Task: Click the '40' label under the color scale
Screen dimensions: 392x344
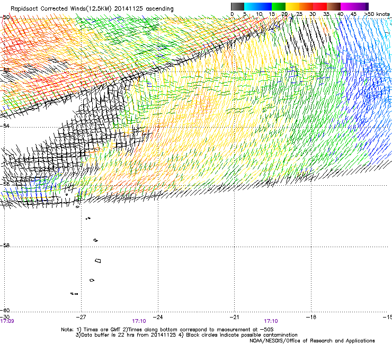Action: [x=340, y=14]
